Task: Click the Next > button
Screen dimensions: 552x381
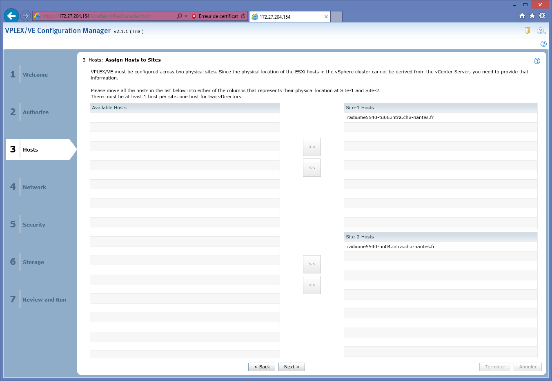Action: click(292, 367)
